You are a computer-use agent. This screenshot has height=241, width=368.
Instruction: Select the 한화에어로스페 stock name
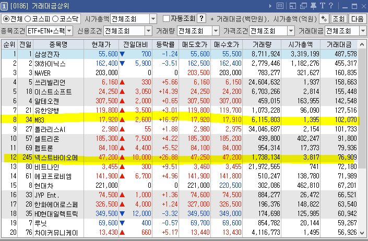[56, 204]
